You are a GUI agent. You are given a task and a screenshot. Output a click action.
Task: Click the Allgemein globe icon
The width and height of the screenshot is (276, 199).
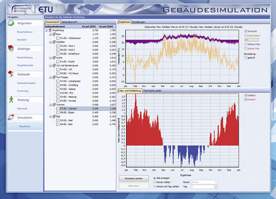point(11,23)
